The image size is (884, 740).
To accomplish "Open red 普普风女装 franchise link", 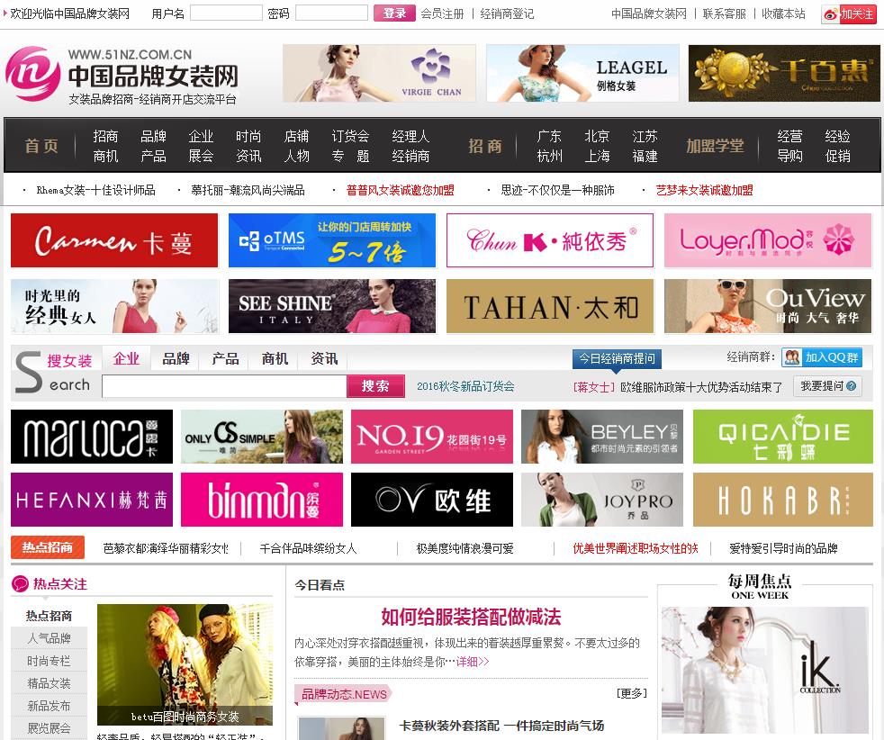I will tap(401, 190).
